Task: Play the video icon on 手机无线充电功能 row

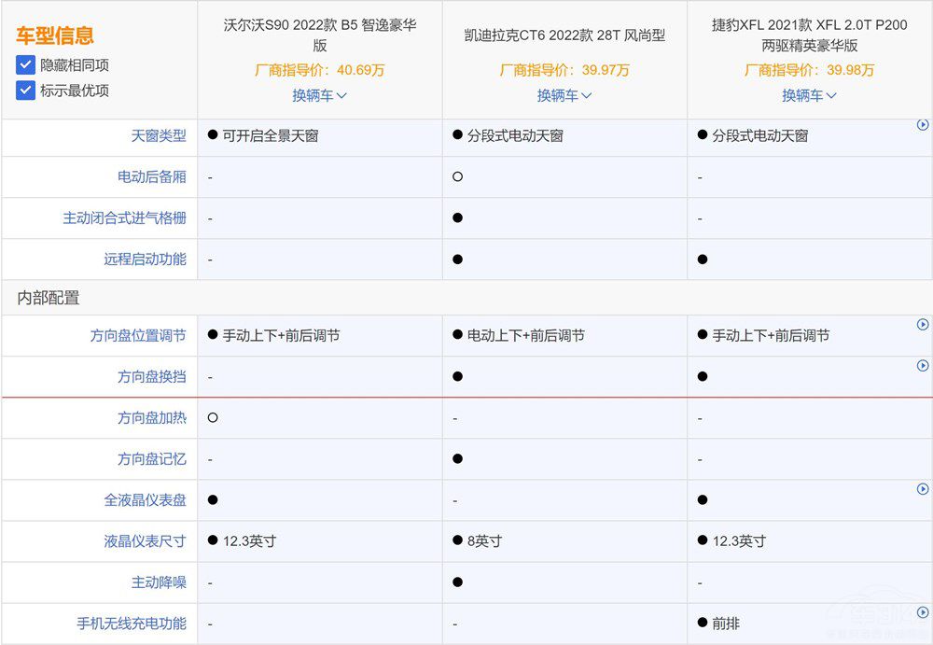Action: (924, 612)
